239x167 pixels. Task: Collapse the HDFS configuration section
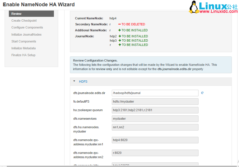coord(75,81)
